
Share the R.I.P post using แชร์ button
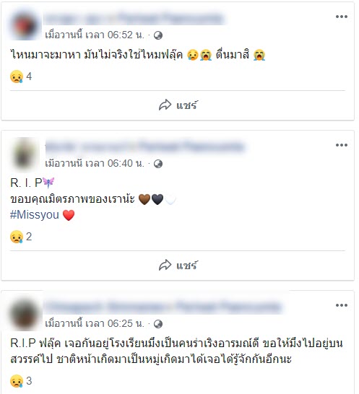point(178,266)
